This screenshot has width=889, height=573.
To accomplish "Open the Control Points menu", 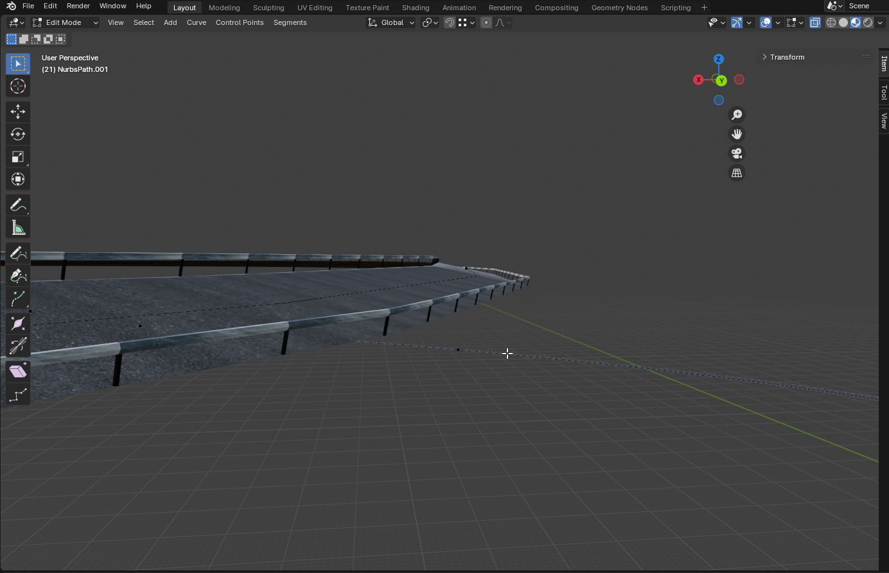I will 240,22.
